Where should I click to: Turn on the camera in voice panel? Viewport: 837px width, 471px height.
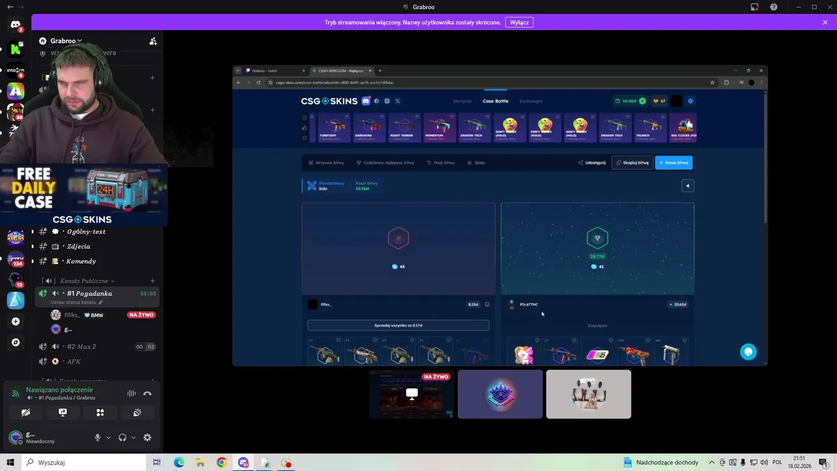tap(26, 413)
